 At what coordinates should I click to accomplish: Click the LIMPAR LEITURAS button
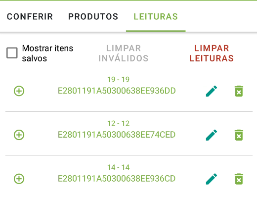(x=212, y=53)
